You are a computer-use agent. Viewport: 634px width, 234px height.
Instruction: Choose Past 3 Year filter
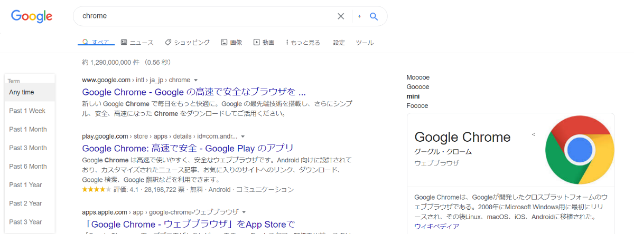pos(30,221)
